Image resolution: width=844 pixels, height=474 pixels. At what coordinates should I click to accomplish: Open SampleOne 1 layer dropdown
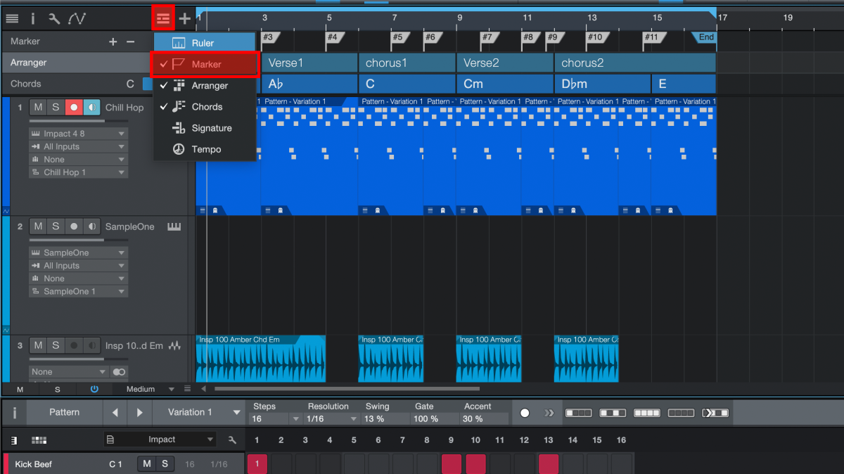[78, 291]
